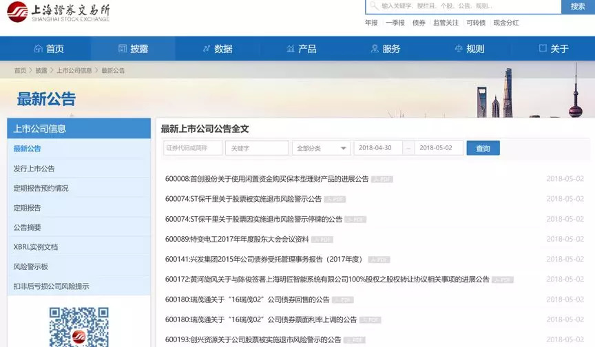Focus the top keyword search field
This screenshot has height=347, width=595.
tap(463, 6)
